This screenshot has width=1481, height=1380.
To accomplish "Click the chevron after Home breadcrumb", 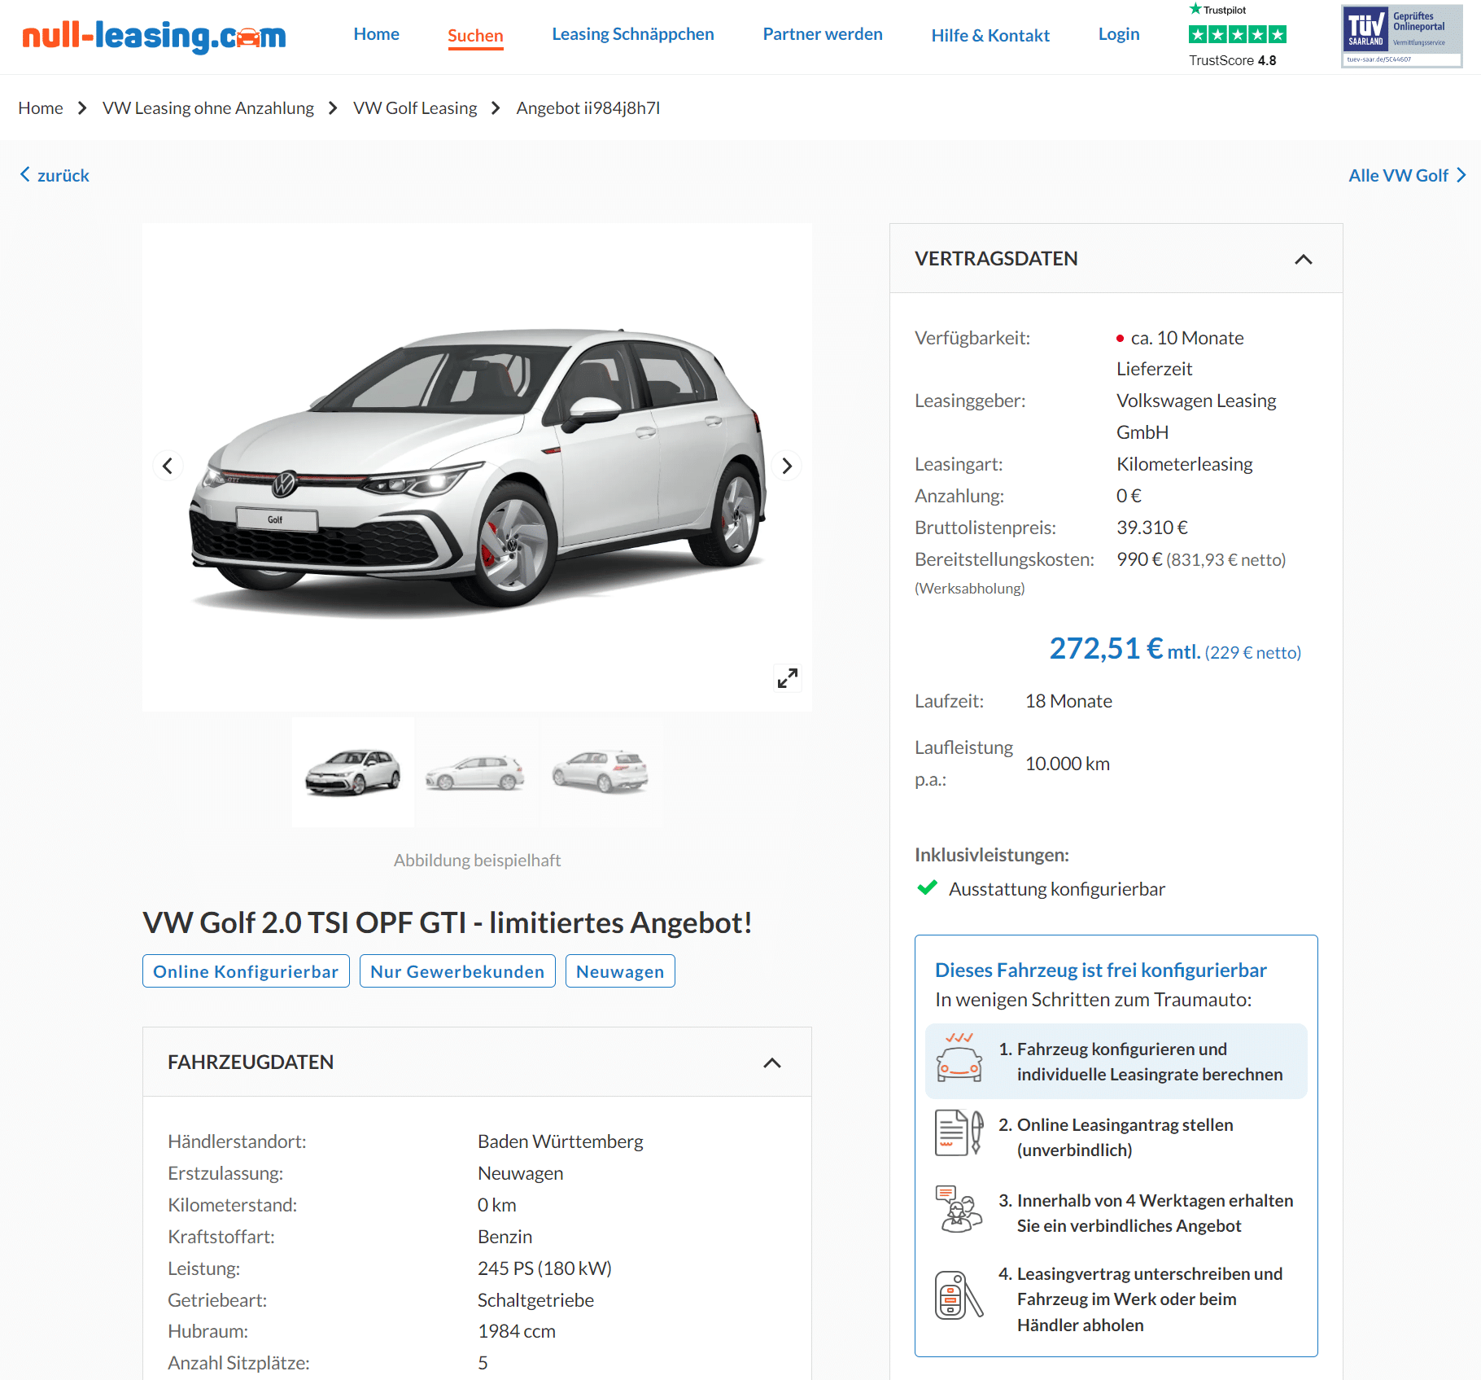I will tap(82, 108).
